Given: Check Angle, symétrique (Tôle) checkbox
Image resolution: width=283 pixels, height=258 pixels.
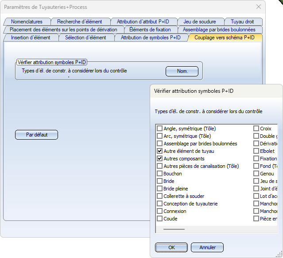Looking at the screenshot, I should (x=159, y=129).
